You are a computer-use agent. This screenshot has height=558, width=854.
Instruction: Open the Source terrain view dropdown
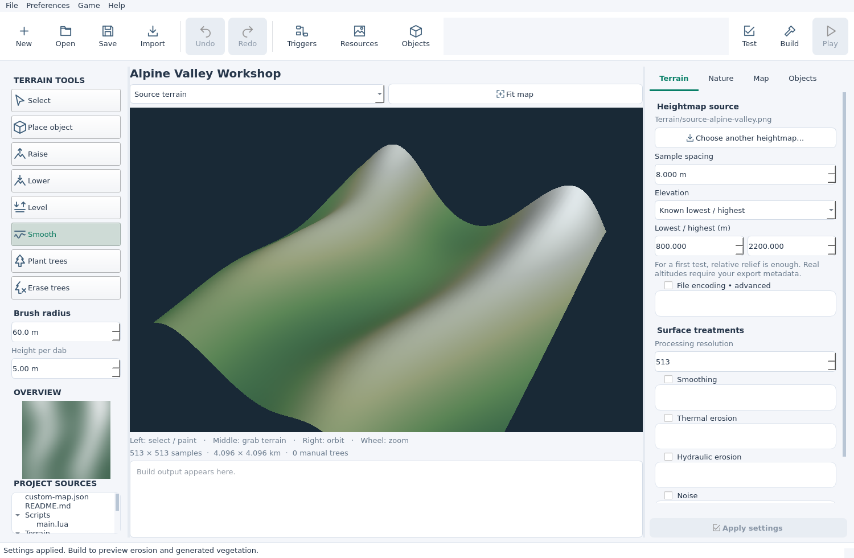point(257,95)
